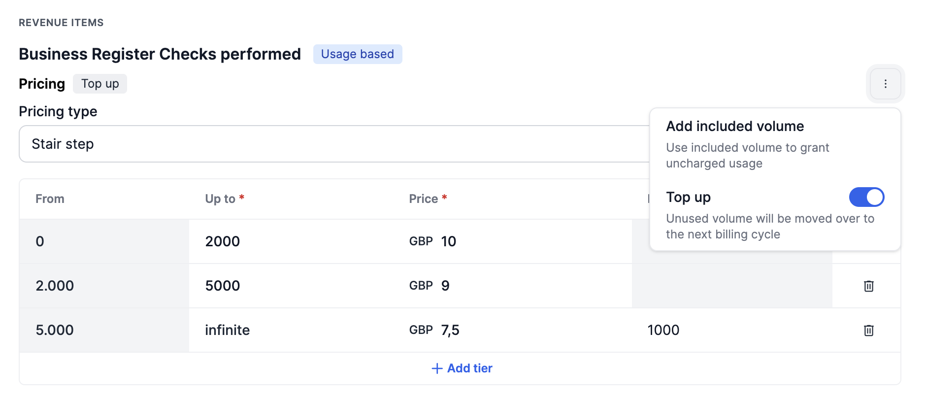Click the Top up menu entry label

tap(688, 198)
